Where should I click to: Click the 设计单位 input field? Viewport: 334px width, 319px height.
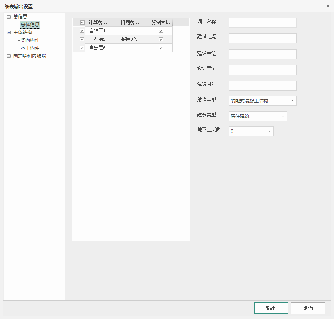tap(263, 70)
